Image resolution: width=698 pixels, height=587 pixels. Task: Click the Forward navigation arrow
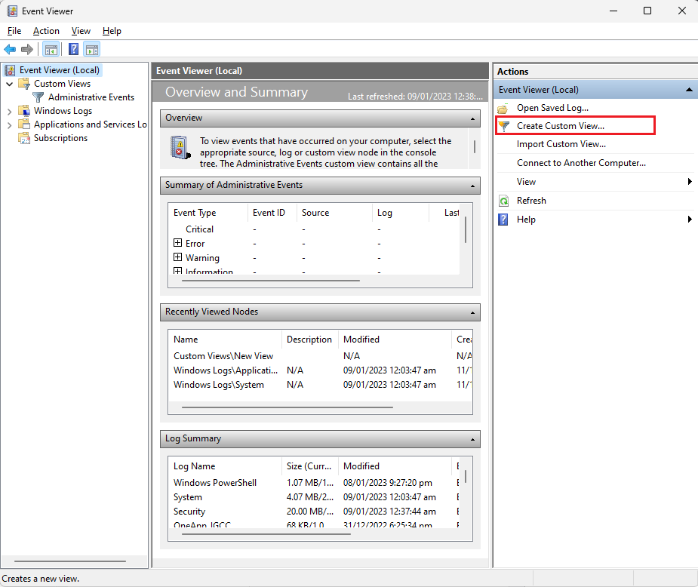coord(28,49)
